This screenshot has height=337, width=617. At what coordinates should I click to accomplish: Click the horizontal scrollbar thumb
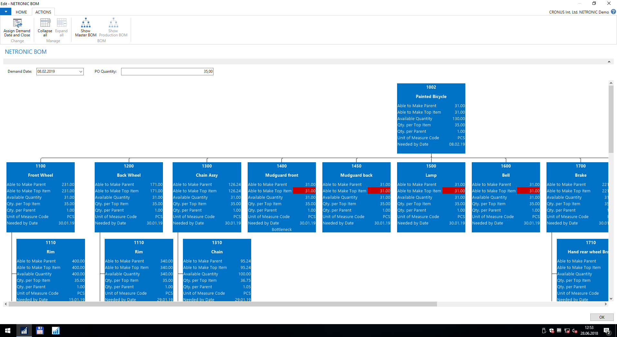point(223,304)
